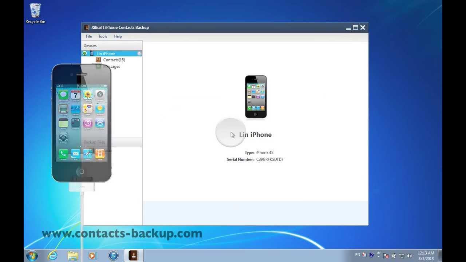Open the Help menu
This screenshot has width=466, height=262.
(x=118, y=36)
